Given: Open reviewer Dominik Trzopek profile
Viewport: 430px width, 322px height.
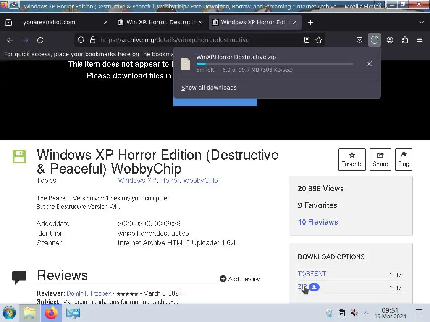Looking at the screenshot, I should point(89,293).
